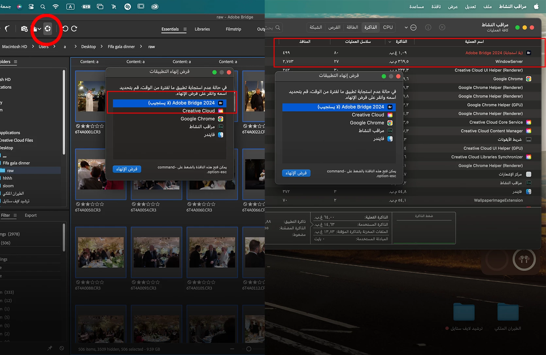The image size is (546, 355).
Task: Expand chevron after Fifa gala dinner in path
Action: coord(141,46)
